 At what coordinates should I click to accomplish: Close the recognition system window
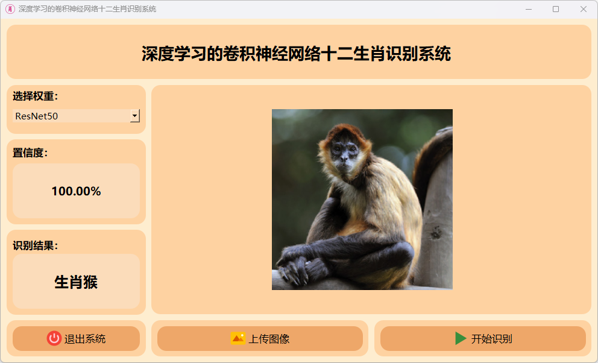(583, 9)
